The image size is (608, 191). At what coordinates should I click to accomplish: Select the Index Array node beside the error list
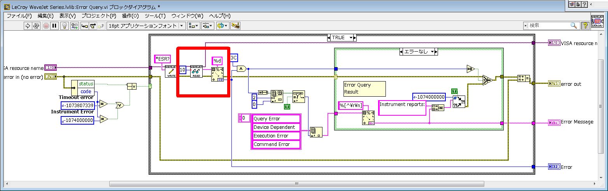click(x=315, y=132)
